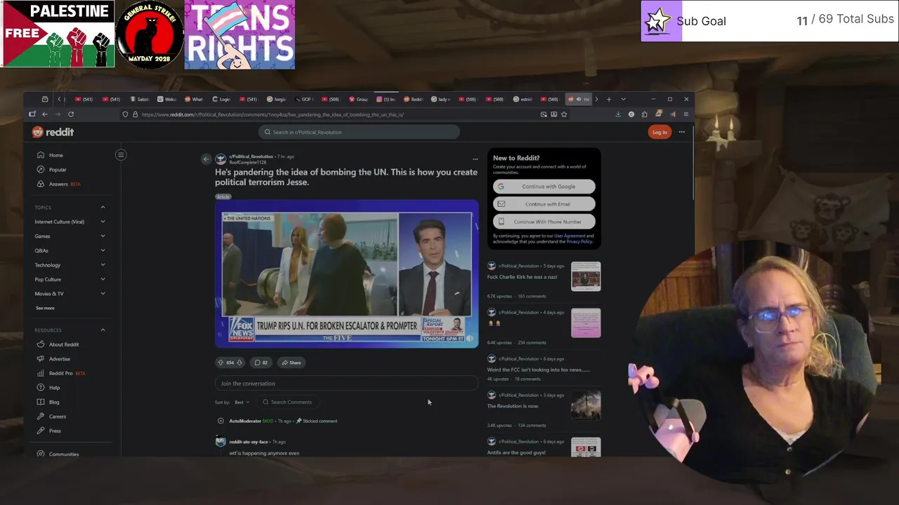Open the post's three-dot options menu
899x505 pixels.
pyautogui.click(x=475, y=159)
